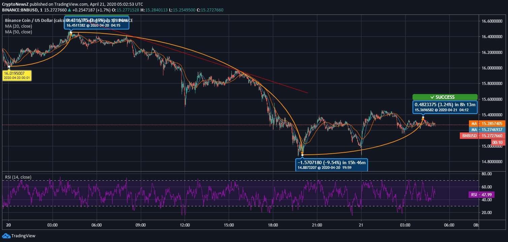Click the 09:00 time axis label
This screenshot has height=242, width=508.
(140, 225)
